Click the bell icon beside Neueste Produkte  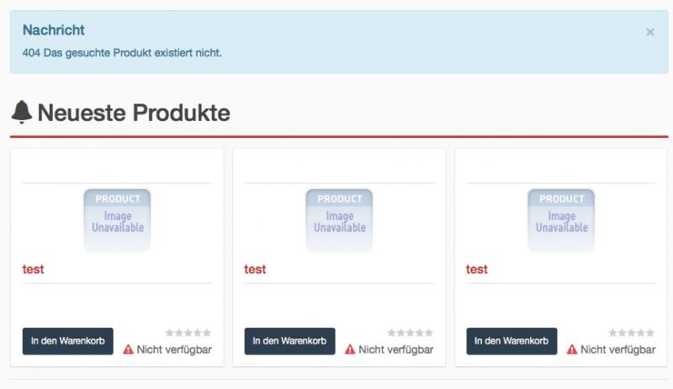(22, 112)
